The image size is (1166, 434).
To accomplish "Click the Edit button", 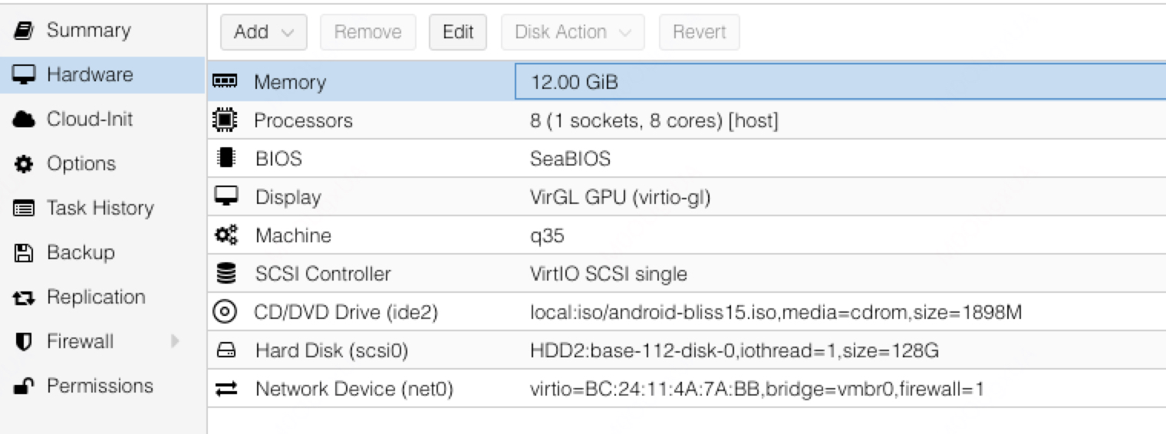I will tap(458, 32).
